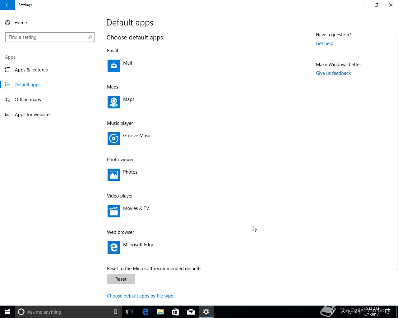Click the Offline maps sidebar icon
The height and width of the screenshot is (318, 398).
(x=7, y=99)
